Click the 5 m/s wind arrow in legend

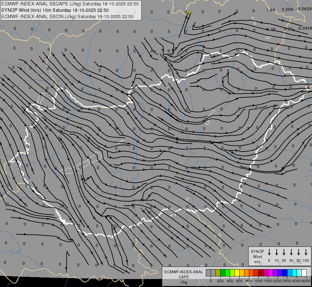tap(269, 252)
